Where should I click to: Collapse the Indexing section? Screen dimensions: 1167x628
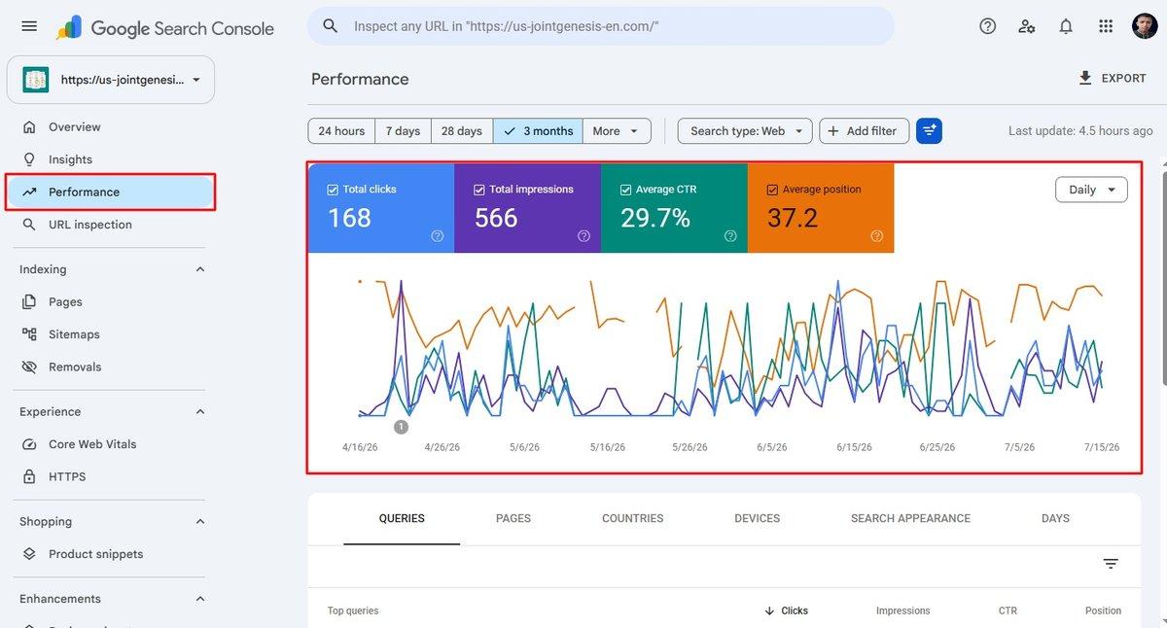coord(200,269)
